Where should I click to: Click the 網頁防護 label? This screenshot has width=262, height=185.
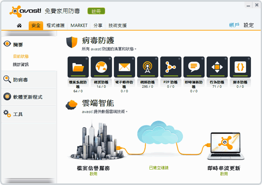[x=101, y=82]
